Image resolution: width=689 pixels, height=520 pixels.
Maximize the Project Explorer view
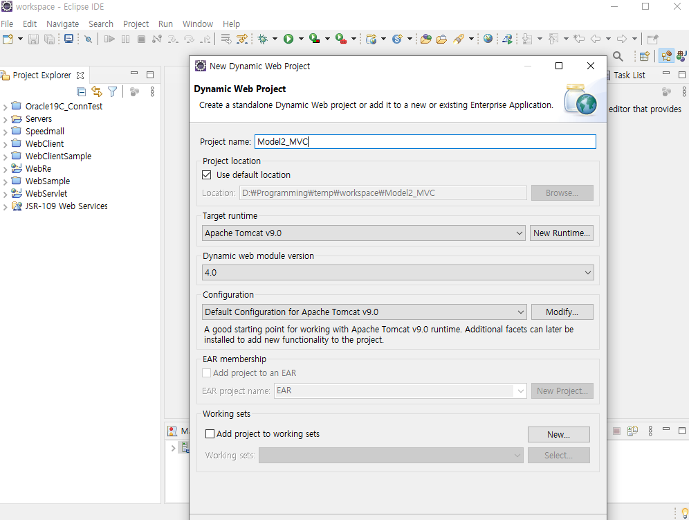pos(150,75)
